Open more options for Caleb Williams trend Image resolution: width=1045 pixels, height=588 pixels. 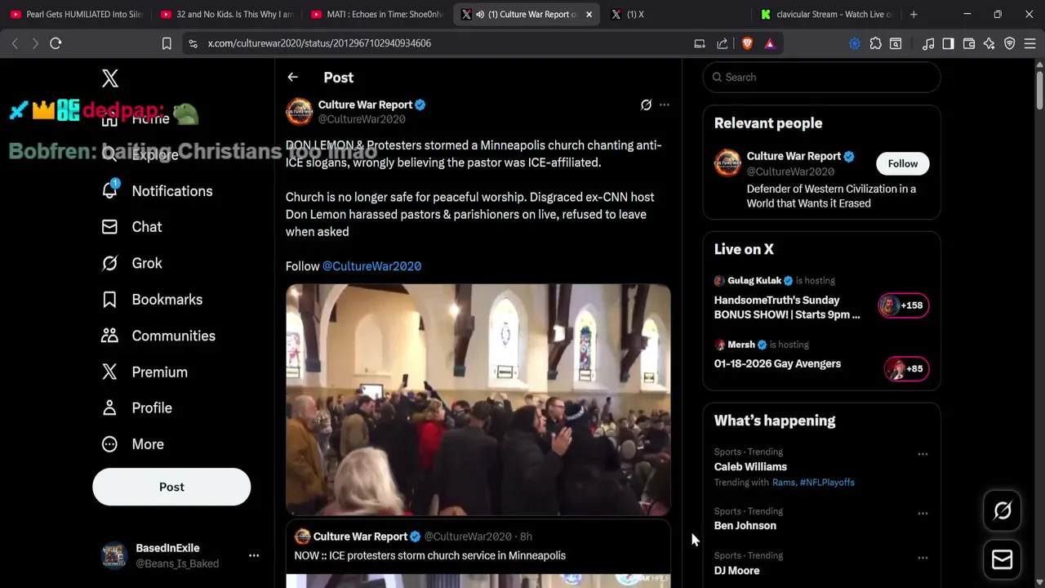click(x=923, y=454)
